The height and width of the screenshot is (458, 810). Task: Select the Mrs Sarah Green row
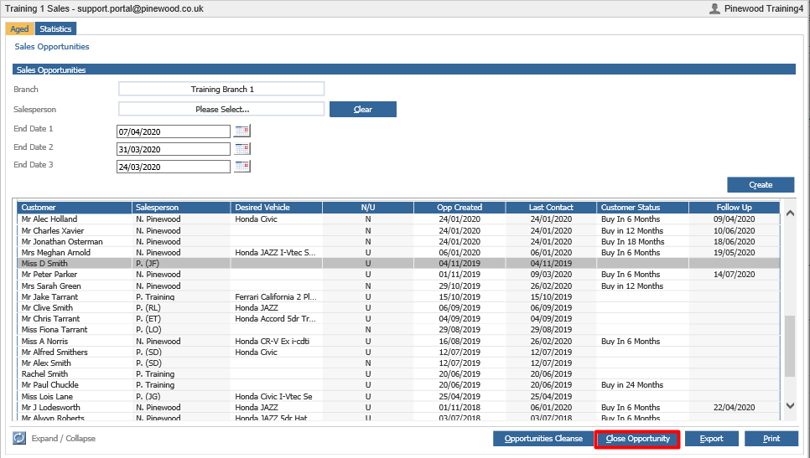pyautogui.click(x=398, y=286)
